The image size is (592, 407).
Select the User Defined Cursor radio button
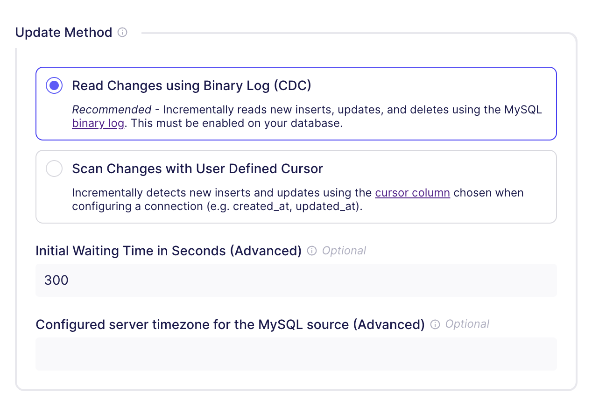54,168
